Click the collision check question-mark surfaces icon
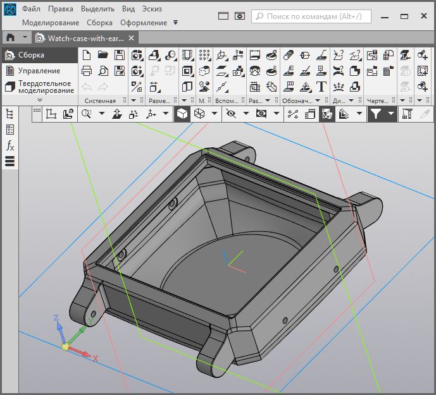This screenshot has width=436, height=395. (x=339, y=71)
